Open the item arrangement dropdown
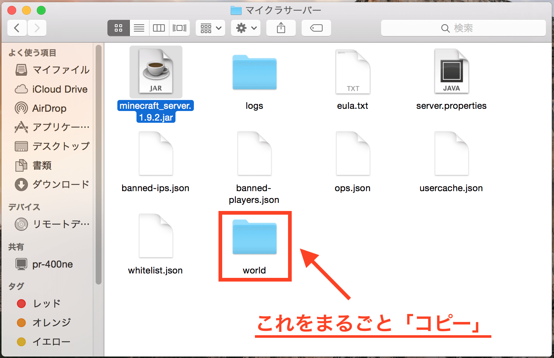Viewport: 554px width, 358px height. tap(210, 28)
